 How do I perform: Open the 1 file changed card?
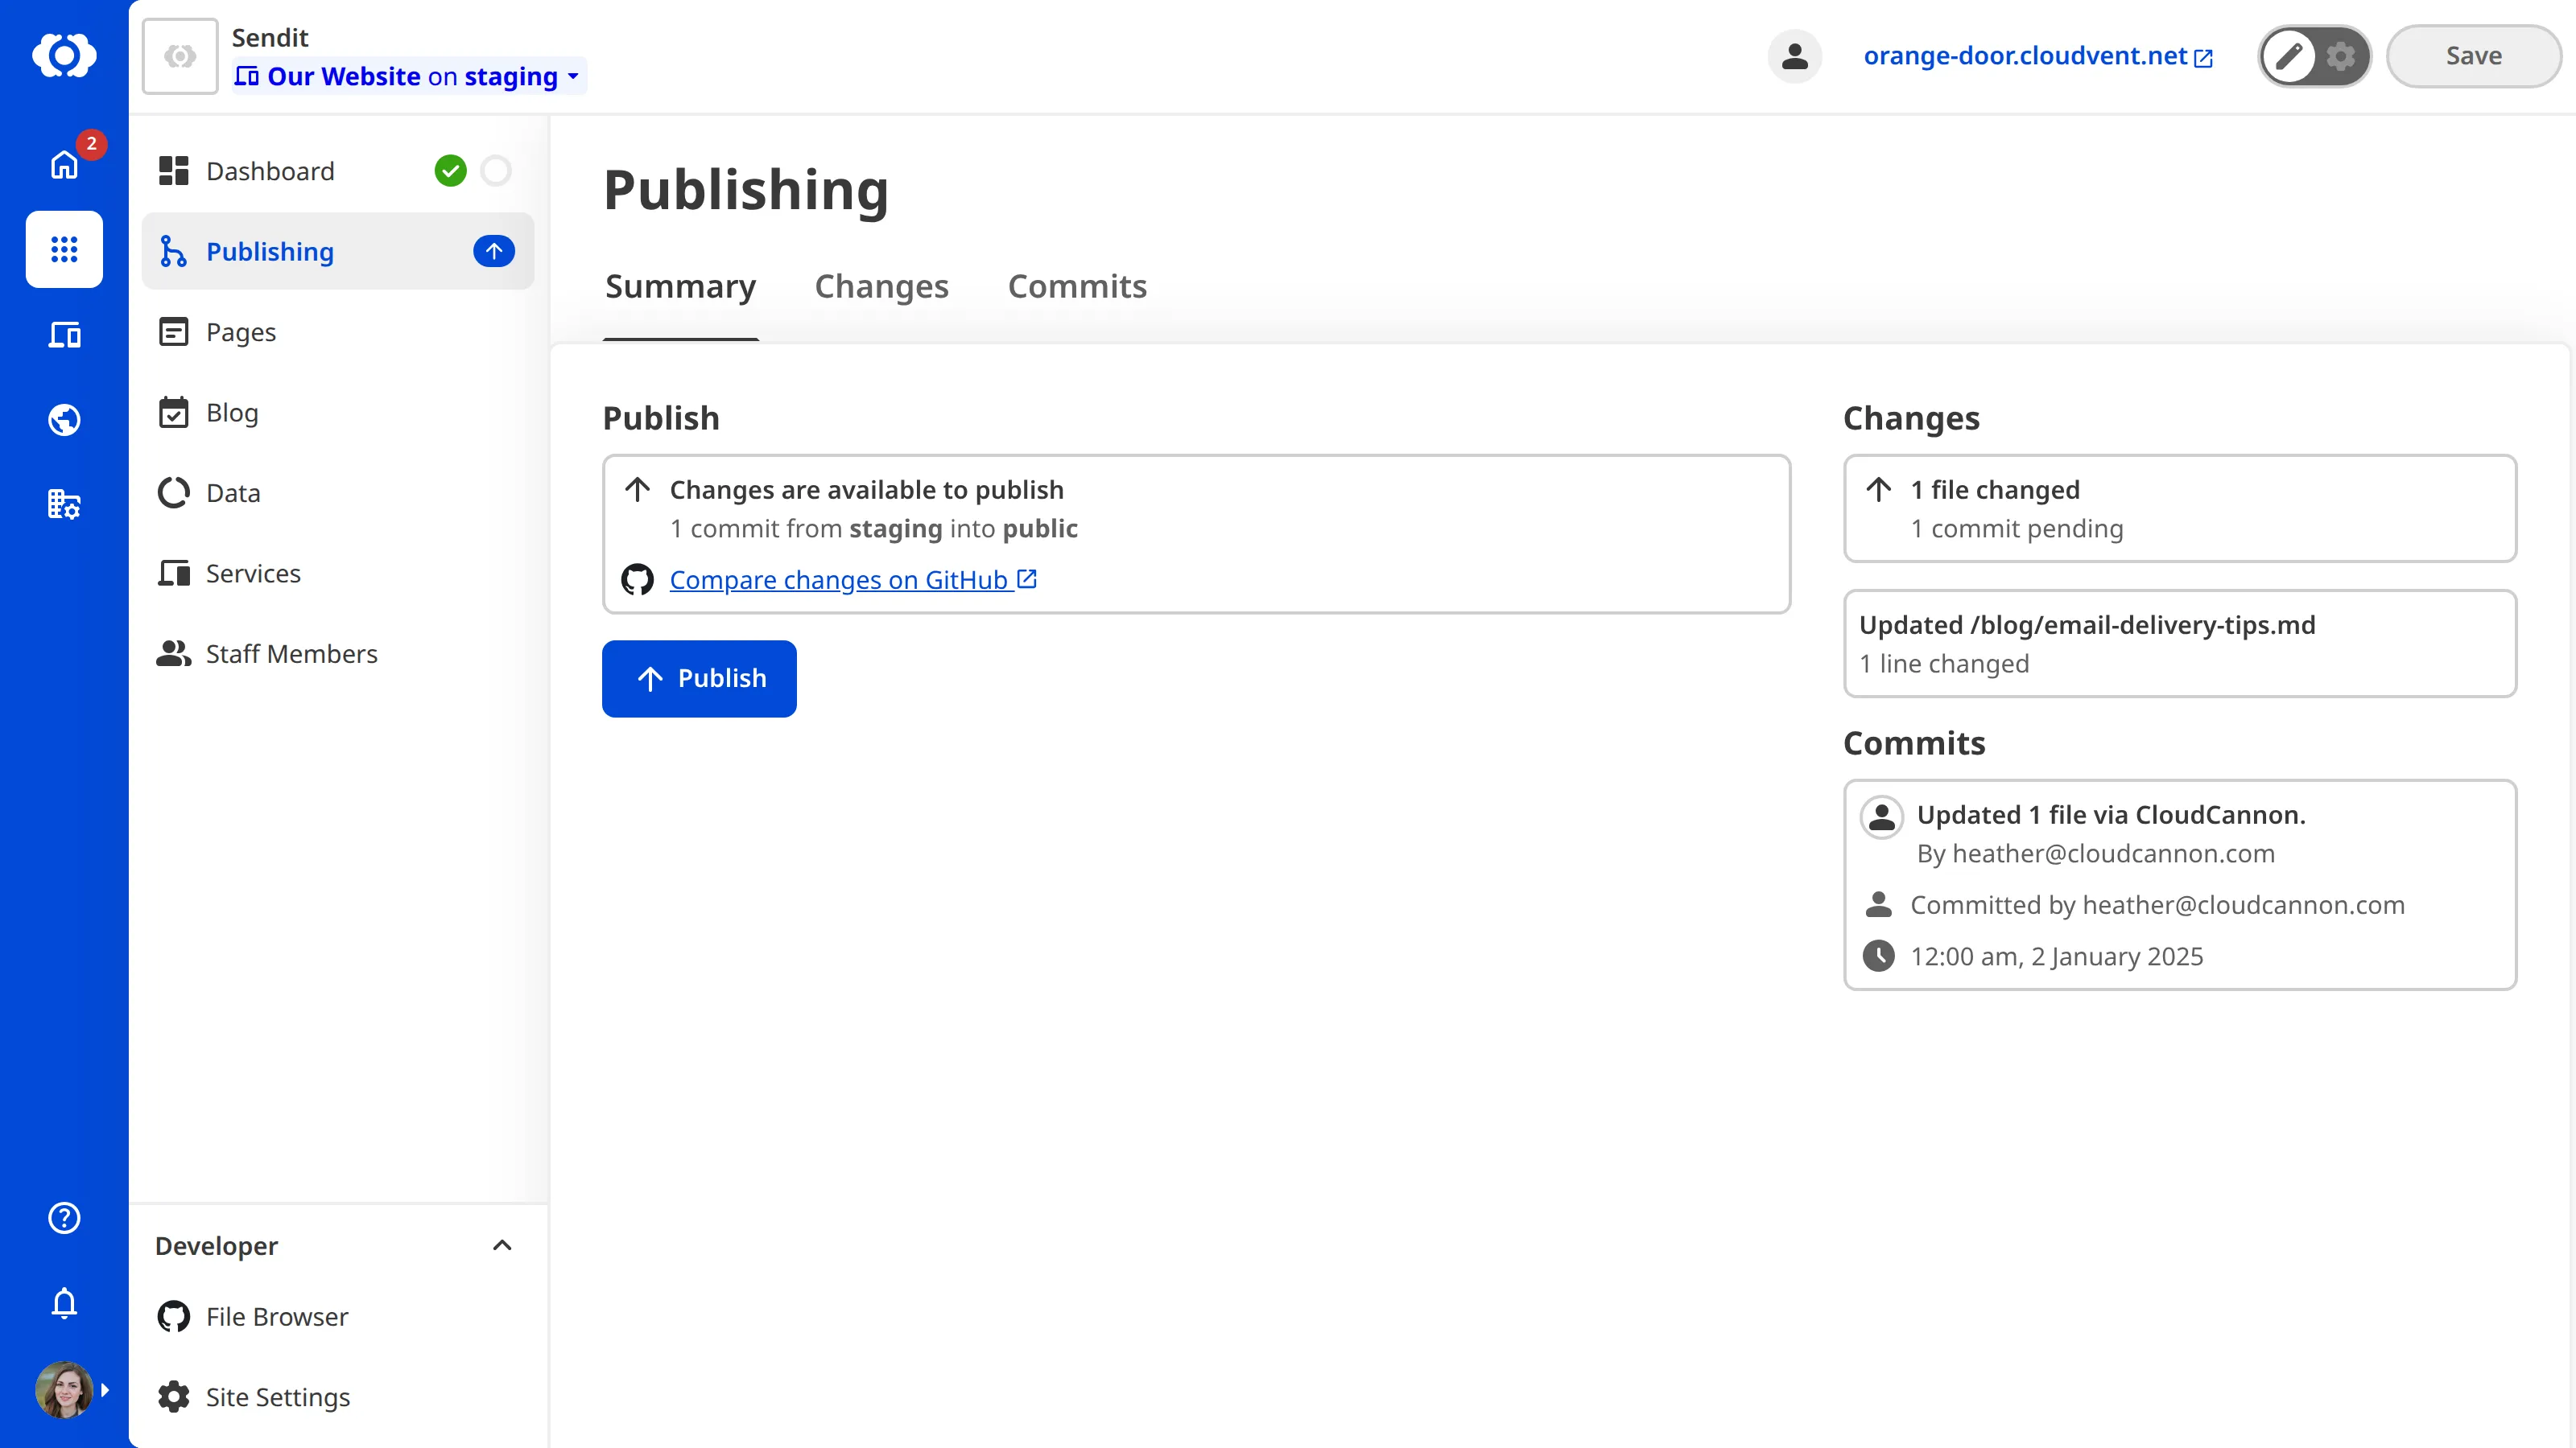point(2179,508)
